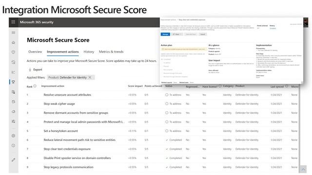Click the Microsoft 365 security header title
The width and height of the screenshot is (312, 175).
pos(37,22)
